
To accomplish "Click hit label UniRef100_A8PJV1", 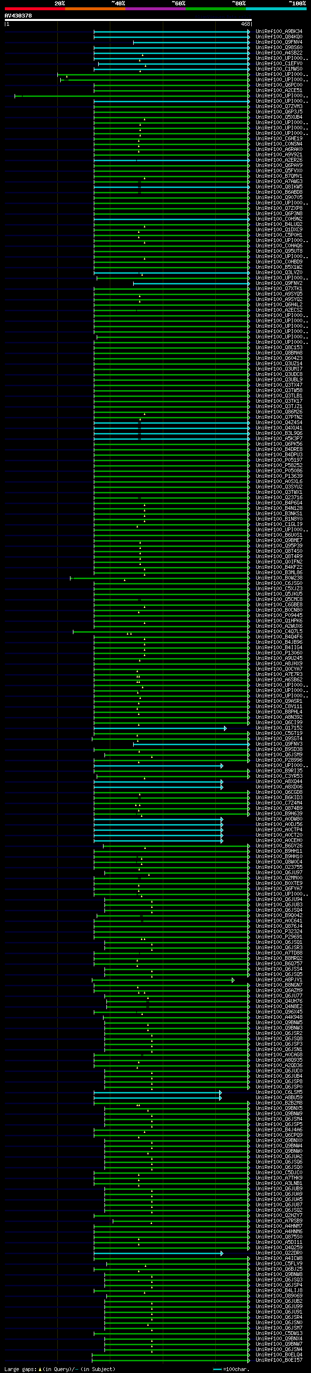I will 279,979.
